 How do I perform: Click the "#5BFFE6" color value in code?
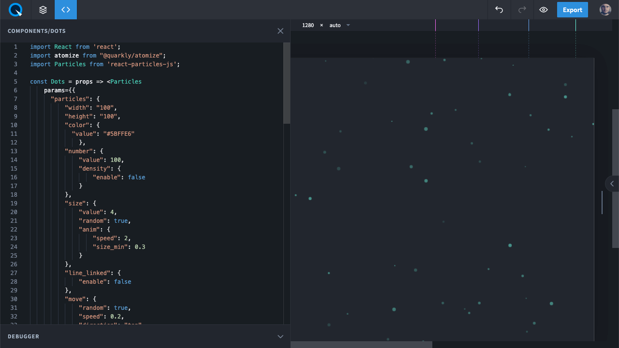[x=118, y=134]
